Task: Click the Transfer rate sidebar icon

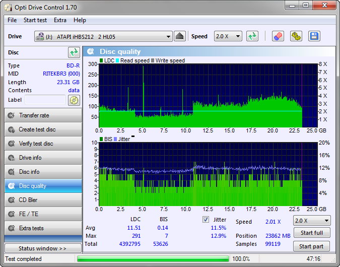Action: (11, 115)
